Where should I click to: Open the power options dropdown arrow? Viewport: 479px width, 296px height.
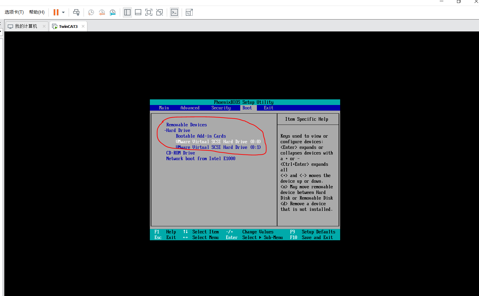63,12
